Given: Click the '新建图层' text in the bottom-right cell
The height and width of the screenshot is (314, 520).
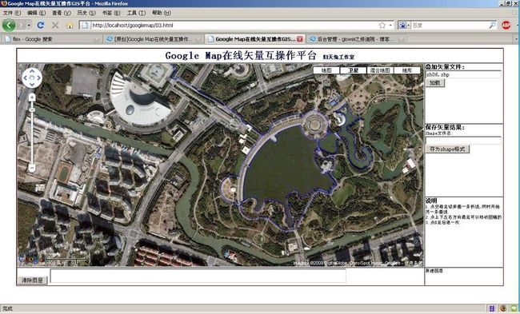Looking at the screenshot, I should [434, 271].
